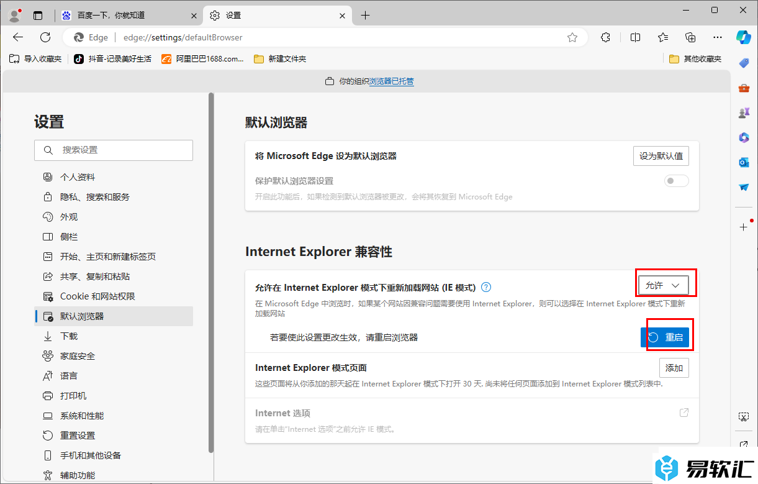
Task: Open 外观 settings section
Action: pos(114,217)
